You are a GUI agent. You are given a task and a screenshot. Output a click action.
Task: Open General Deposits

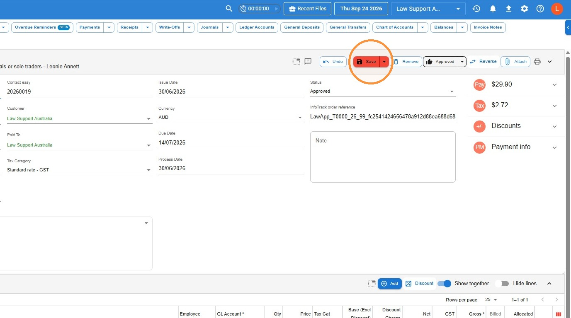(x=302, y=27)
